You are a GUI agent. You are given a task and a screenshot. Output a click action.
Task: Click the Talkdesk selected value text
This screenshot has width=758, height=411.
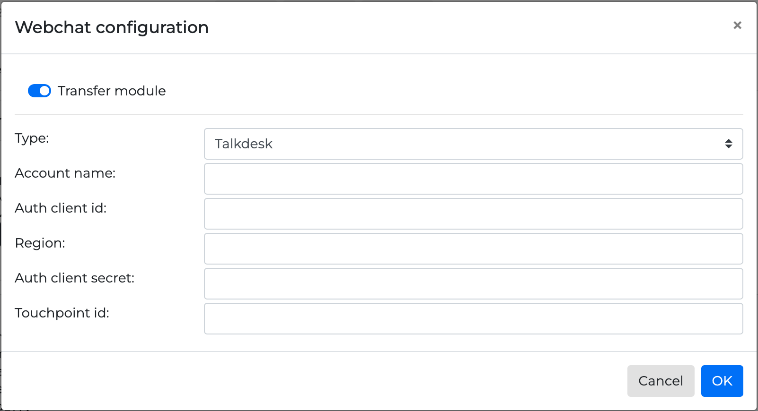coord(244,144)
